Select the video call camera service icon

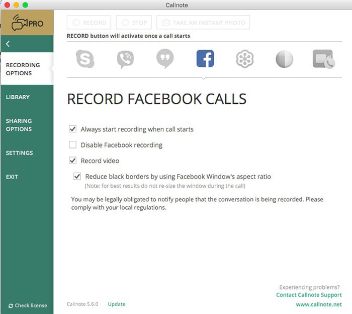pos(324,59)
